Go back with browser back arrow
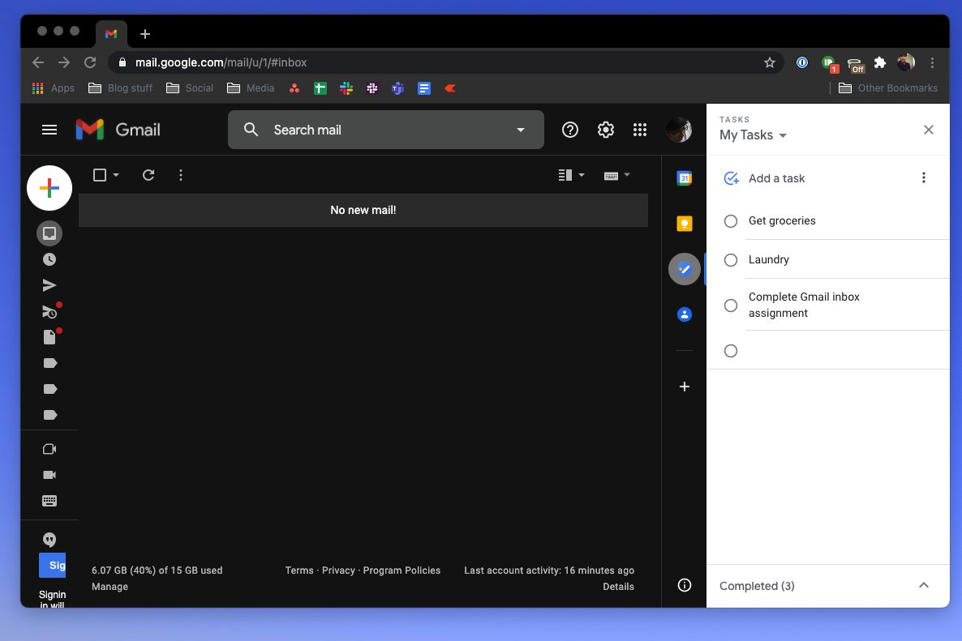This screenshot has height=641, width=962. point(38,62)
